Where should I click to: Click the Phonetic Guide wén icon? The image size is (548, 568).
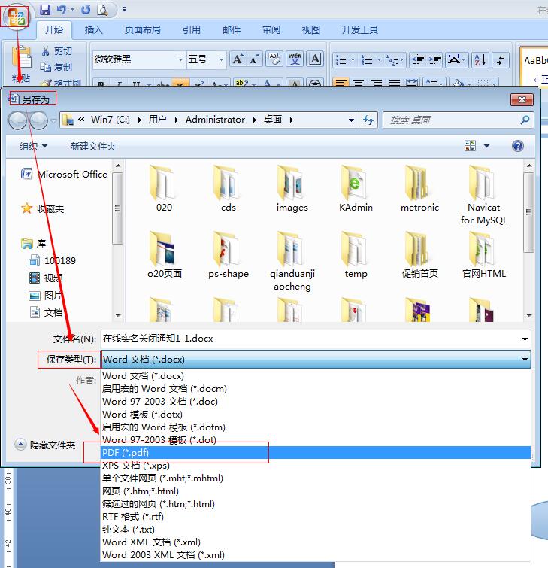coord(295,59)
